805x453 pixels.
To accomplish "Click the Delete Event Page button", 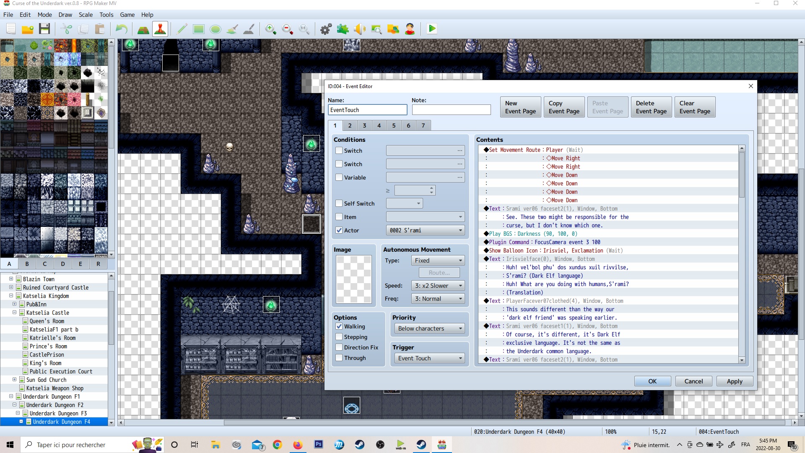I will click(651, 107).
